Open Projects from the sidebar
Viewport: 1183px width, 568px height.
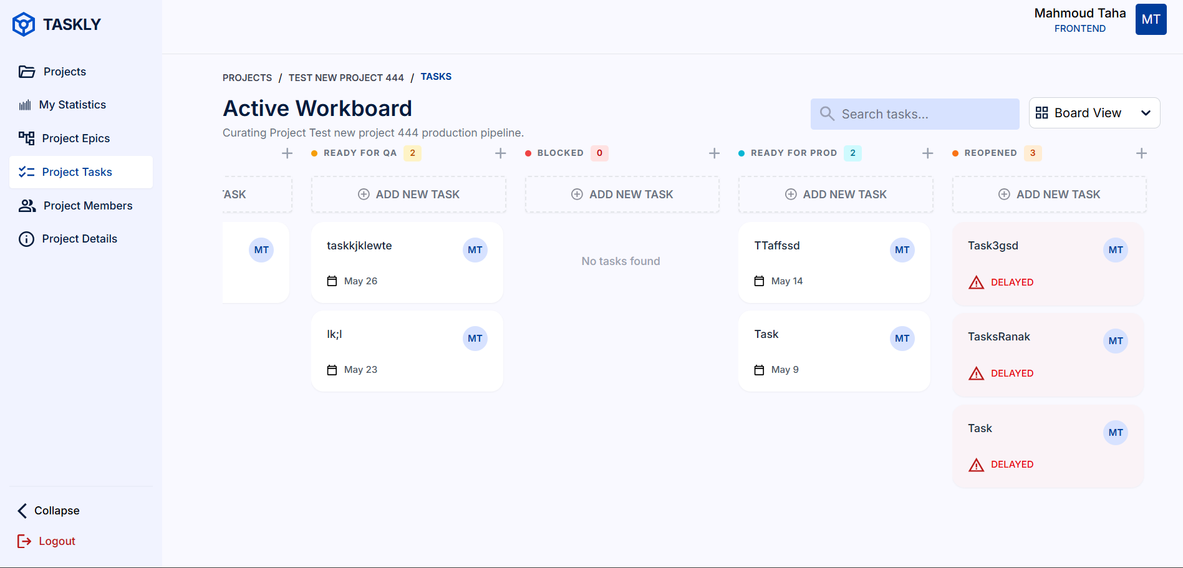click(81, 72)
